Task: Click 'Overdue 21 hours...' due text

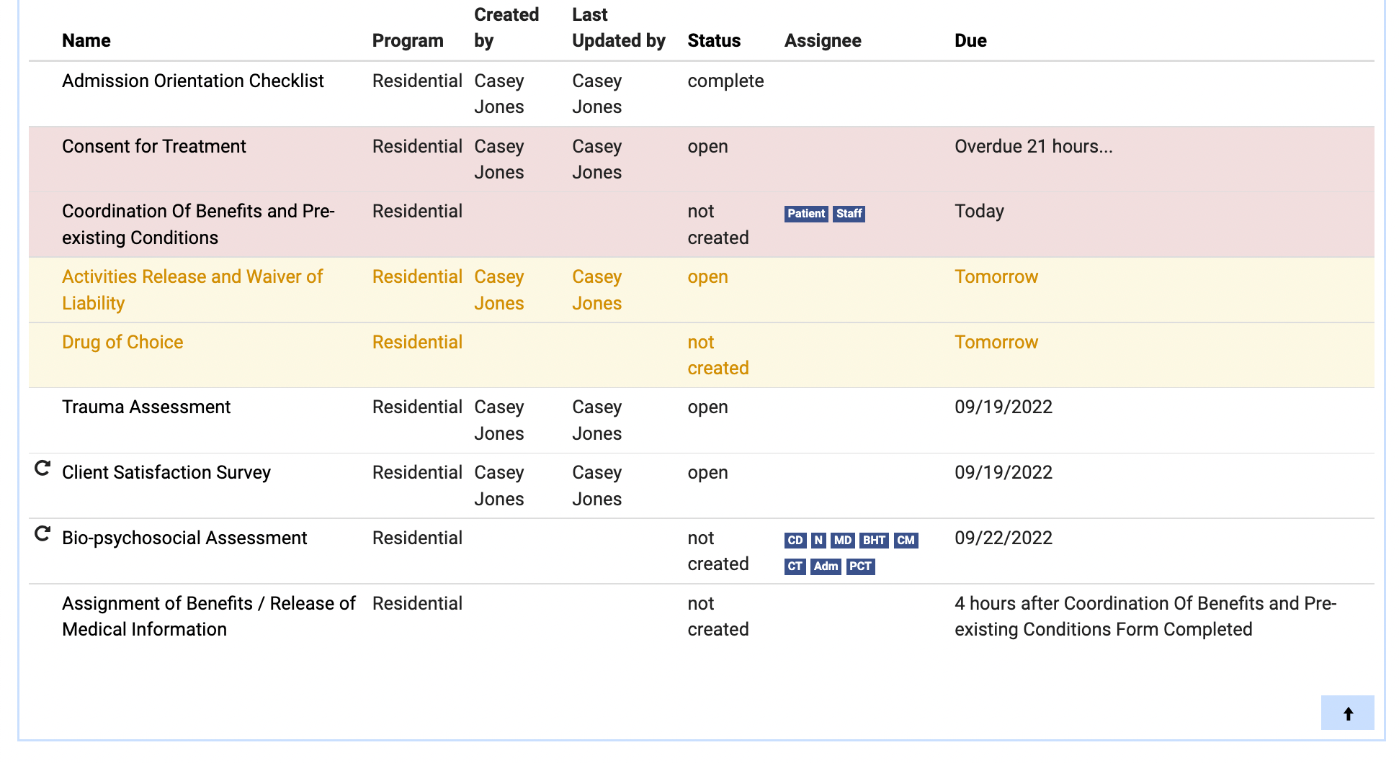Action: click(1034, 146)
